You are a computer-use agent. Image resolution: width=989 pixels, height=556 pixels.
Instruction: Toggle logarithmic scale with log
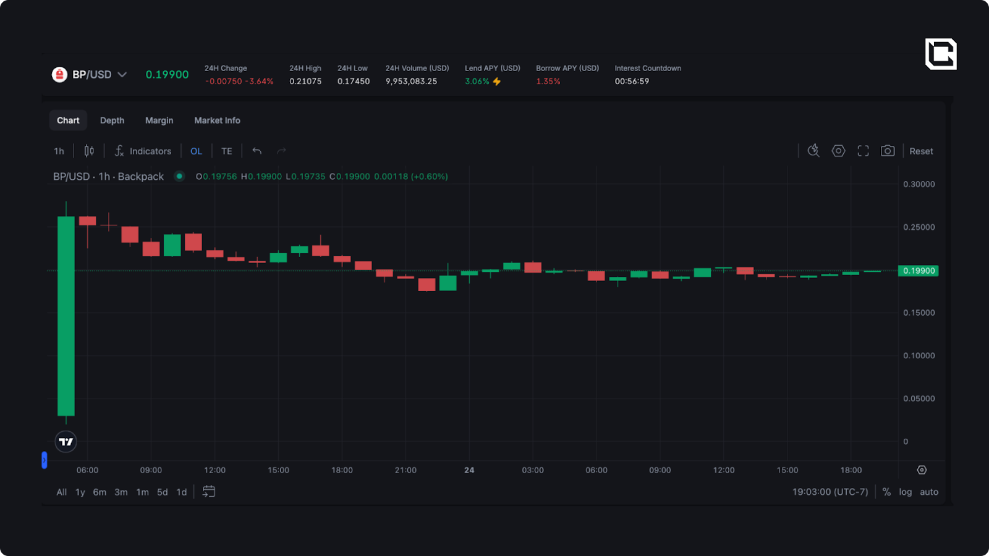click(x=905, y=492)
